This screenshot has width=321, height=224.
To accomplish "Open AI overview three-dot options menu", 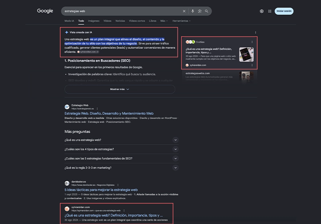I will pos(255,32).
